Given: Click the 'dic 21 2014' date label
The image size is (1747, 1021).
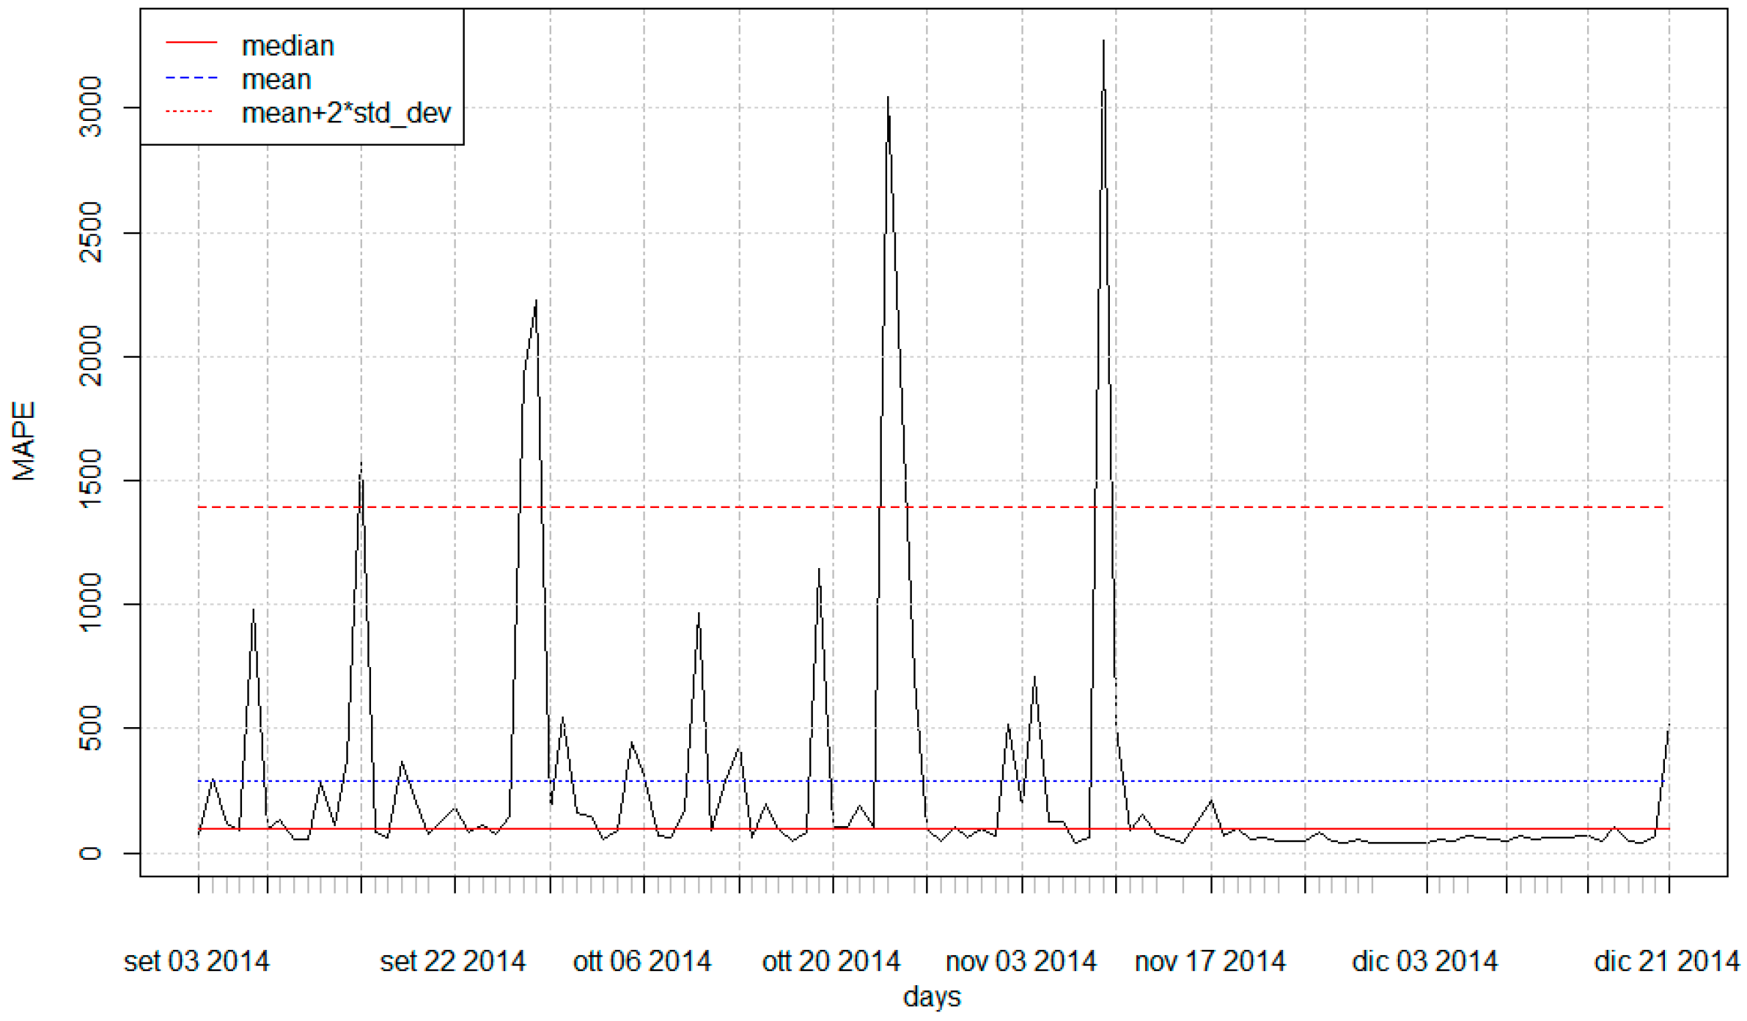Looking at the screenshot, I should [1666, 961].
